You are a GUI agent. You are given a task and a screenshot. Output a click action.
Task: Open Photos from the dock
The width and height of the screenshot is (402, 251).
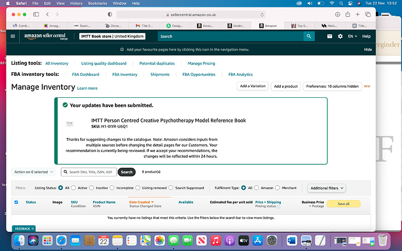(x=160, y=241)
